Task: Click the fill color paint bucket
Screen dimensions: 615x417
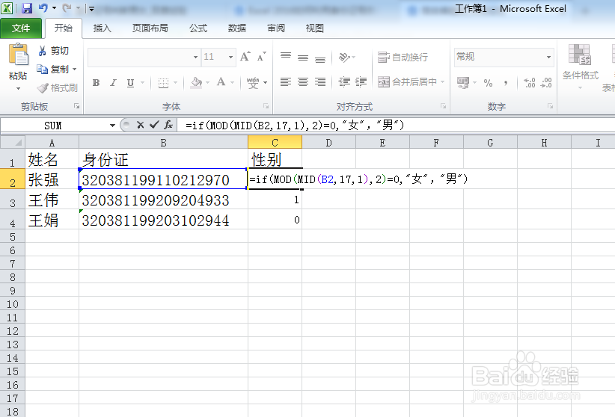Action: point(196,82)
